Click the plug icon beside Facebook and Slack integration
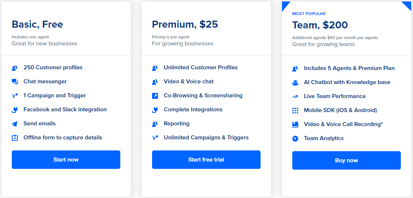 click(x=15, y=110)
